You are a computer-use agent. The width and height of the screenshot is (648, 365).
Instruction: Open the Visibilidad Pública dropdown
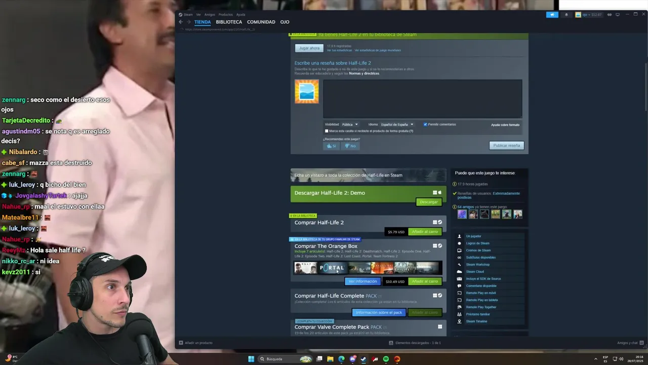pyautogui.click(x=350, y=125)
